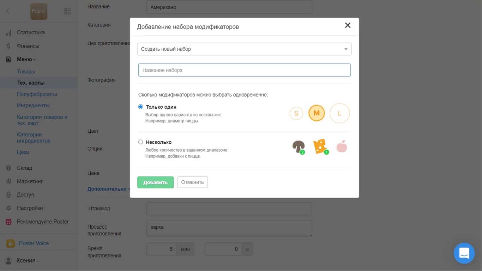
Task: Open Poster Voice link
Action: 34,243
